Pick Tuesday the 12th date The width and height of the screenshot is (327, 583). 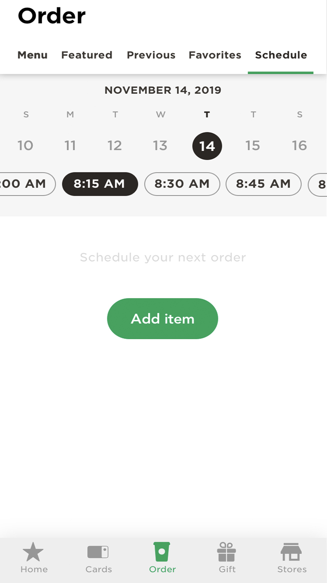point(115,145)
